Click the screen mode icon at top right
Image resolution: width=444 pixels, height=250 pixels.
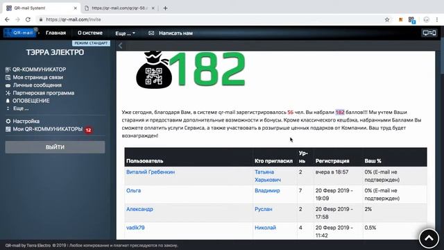pyautogui.click(x=429, y=33)
